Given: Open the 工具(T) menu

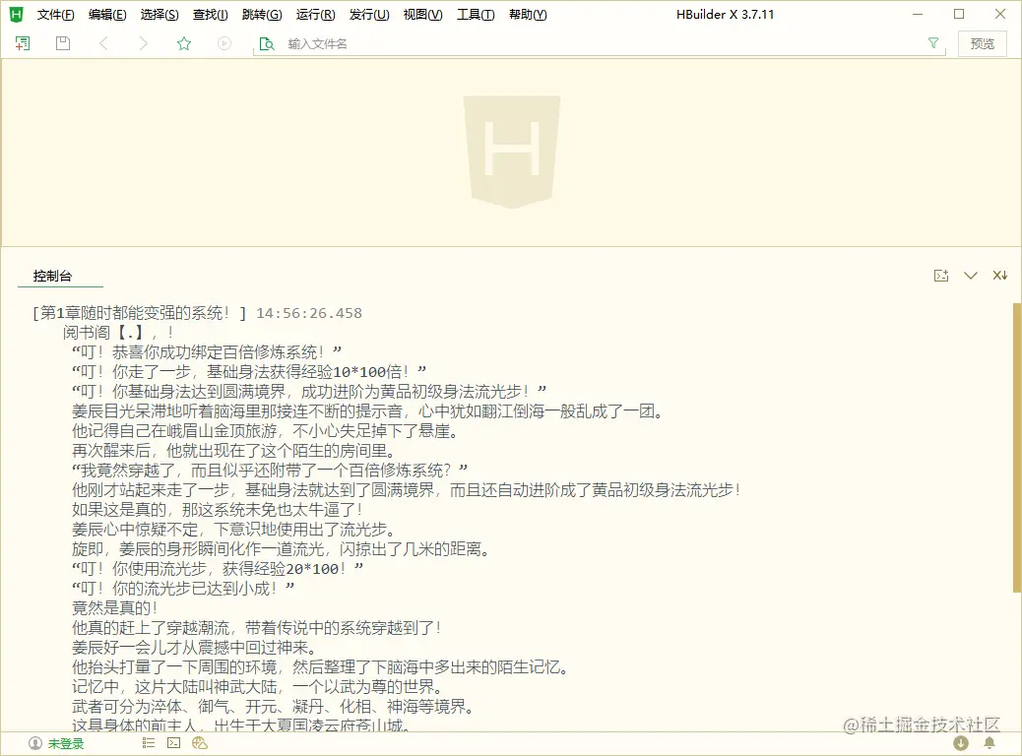Looking at the screenshot, I should coord(476,15).
